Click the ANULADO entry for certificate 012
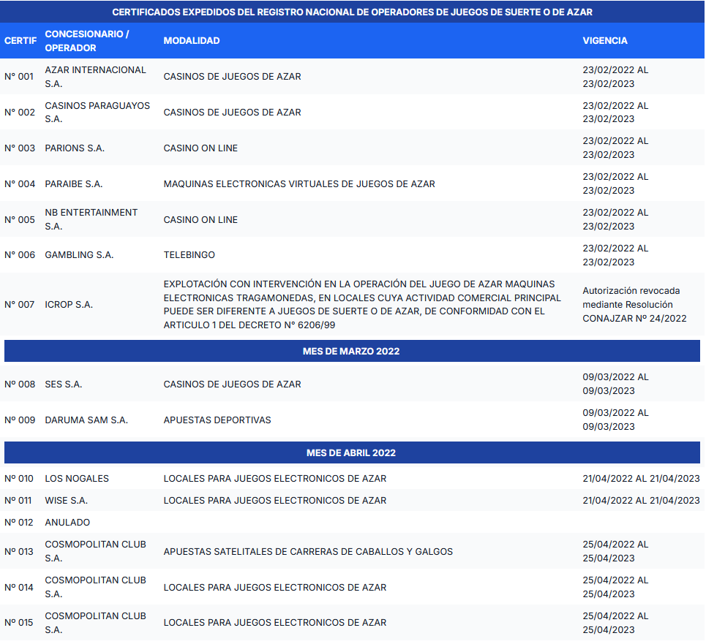 pos(67,523)
